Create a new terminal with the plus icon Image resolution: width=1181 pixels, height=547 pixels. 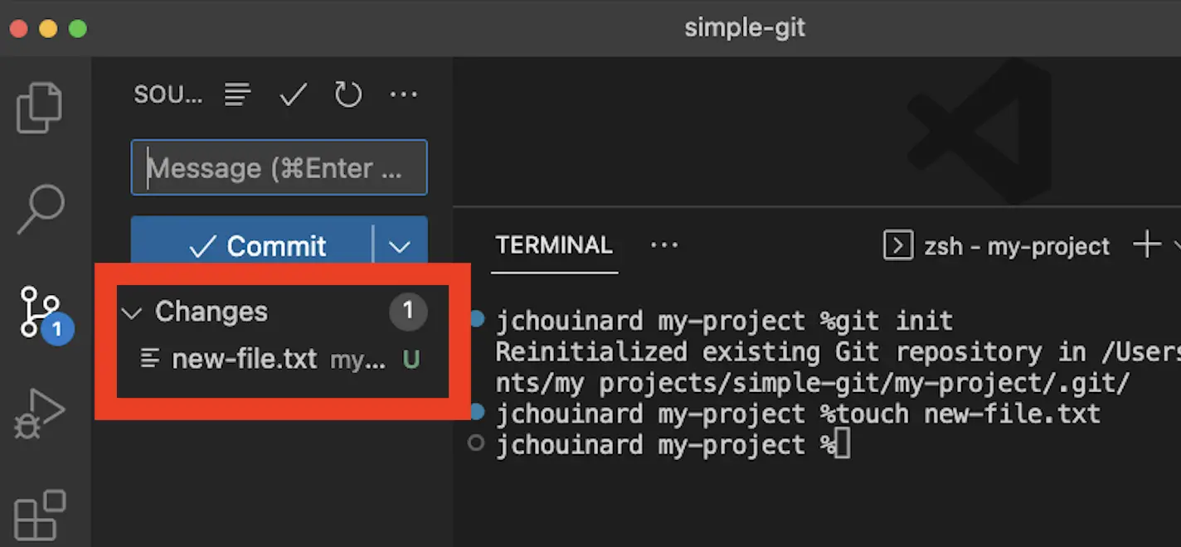[x=1147, y=244]
